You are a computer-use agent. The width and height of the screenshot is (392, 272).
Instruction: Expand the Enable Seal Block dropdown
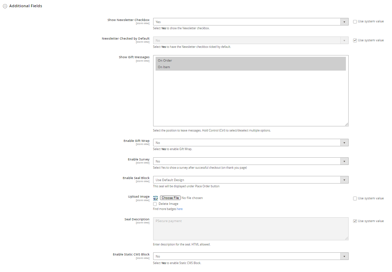[x=251, y=180]
